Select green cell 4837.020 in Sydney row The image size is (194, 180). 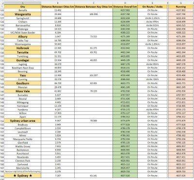point(125,176)
